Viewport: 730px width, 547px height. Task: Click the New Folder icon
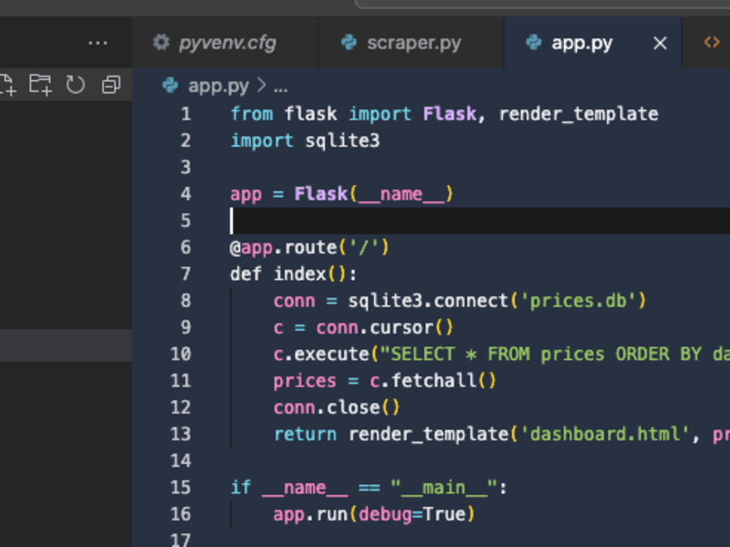[x=40, y=85]
